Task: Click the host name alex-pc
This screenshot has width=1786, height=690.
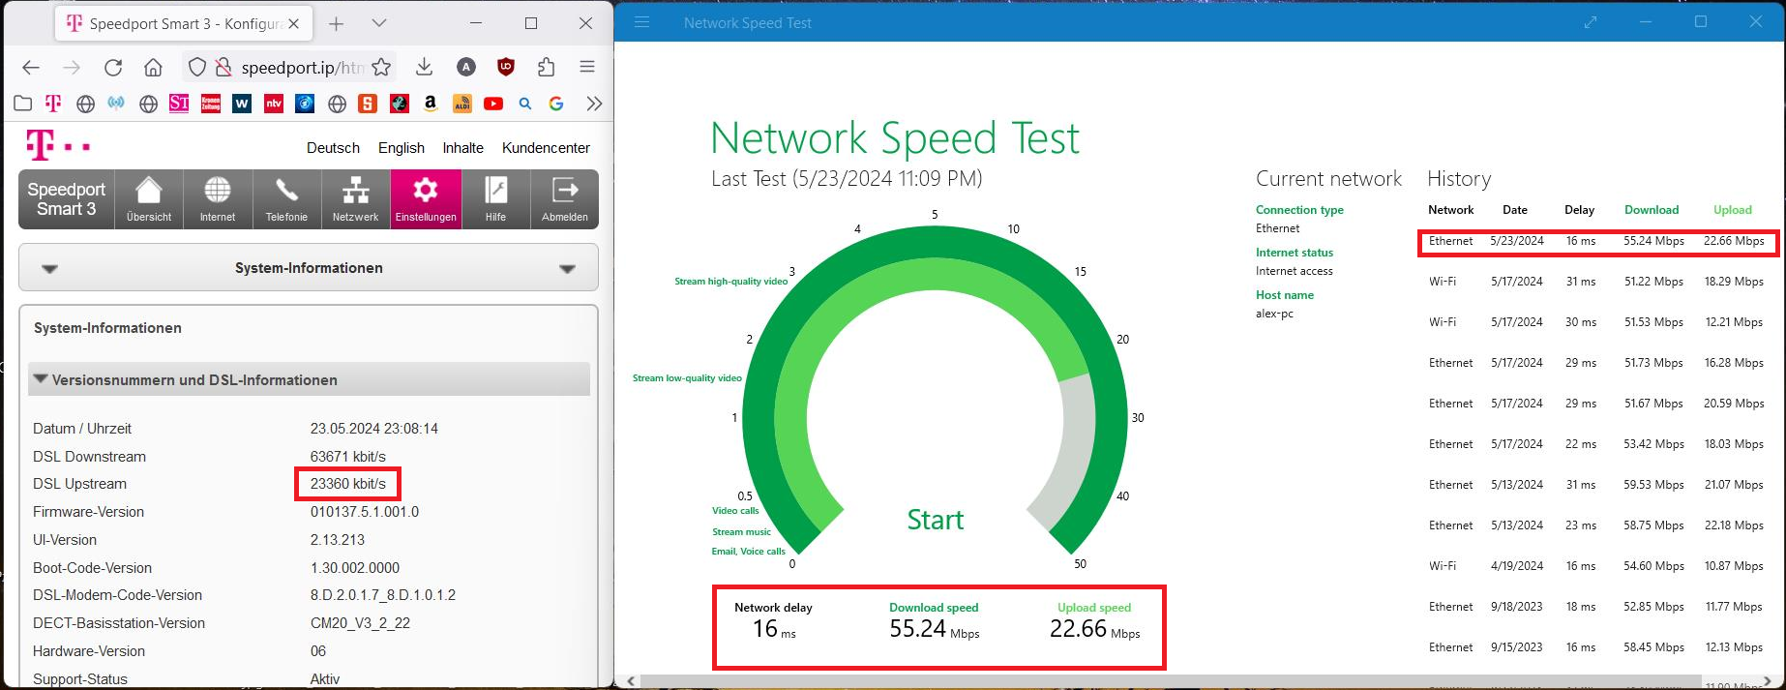Action: [1274, 314]
